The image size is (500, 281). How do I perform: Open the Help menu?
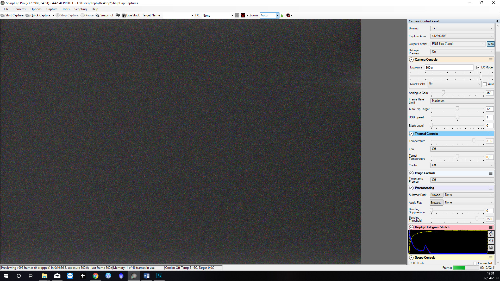coord(95,9)
